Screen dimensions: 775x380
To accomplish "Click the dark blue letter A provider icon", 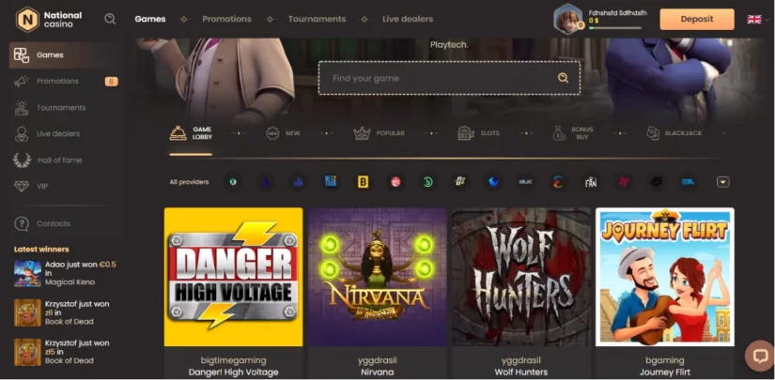I will click(266, 183).
